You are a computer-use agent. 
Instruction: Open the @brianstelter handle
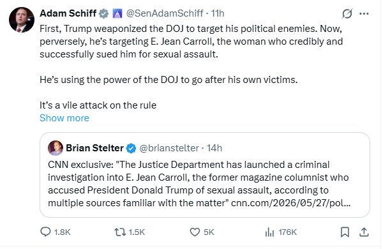pos(169,148)
